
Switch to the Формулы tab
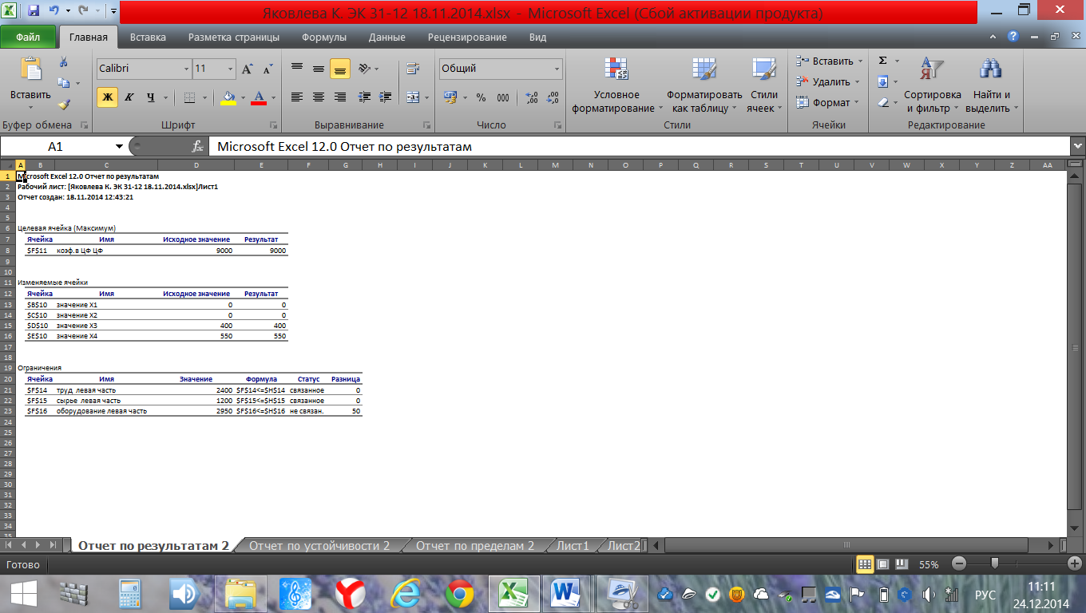click(x=324, y=38)
